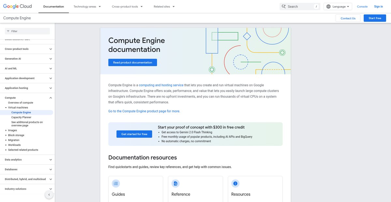Click the Search input field
Screen dimensions: 391x202
pos(300,7)
